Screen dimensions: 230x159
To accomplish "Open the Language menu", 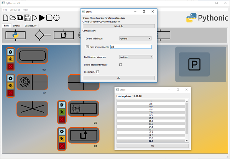I will tap(15, 9).
